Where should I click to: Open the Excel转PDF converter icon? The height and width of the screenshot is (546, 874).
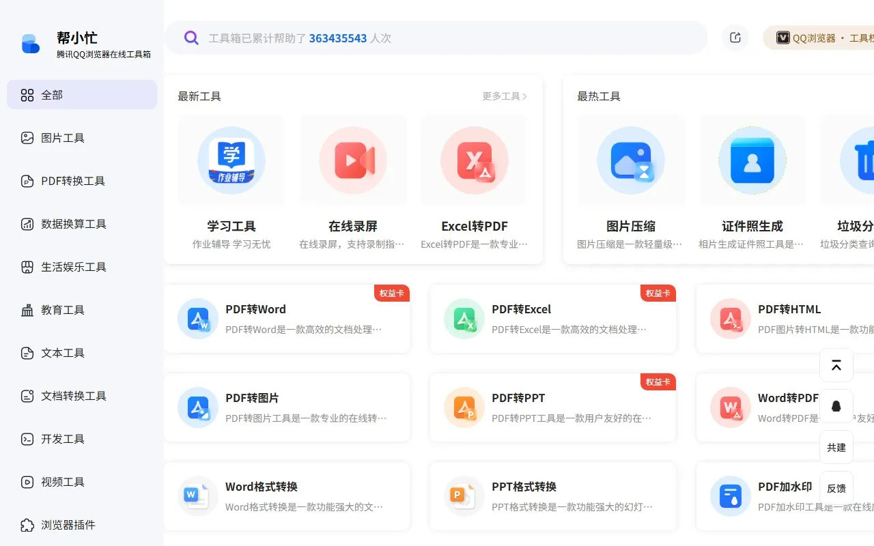pos(474,160)
